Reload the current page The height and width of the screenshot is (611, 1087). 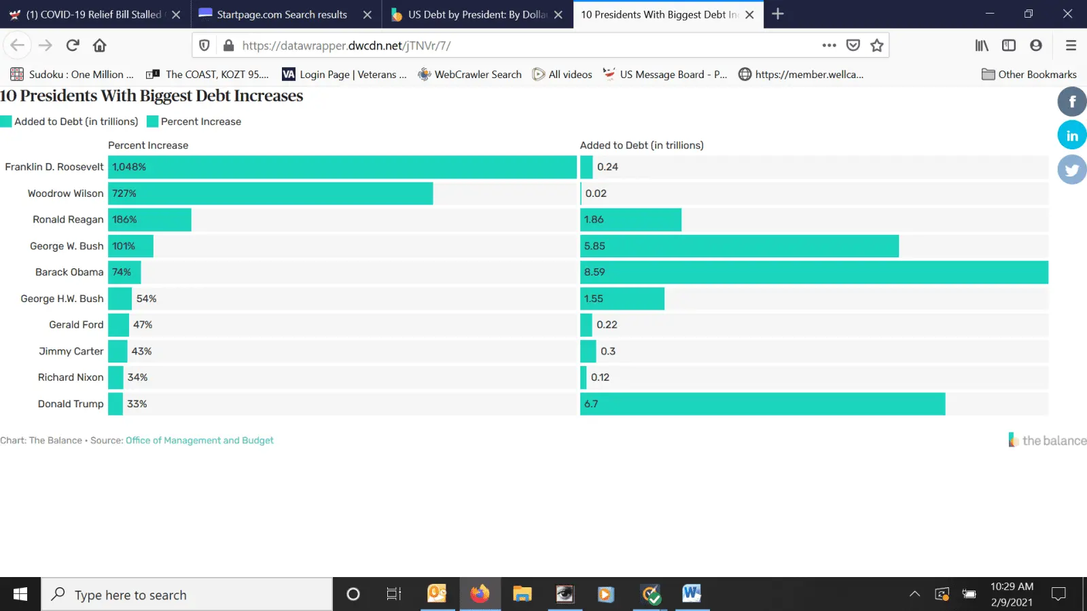(73, 45)
